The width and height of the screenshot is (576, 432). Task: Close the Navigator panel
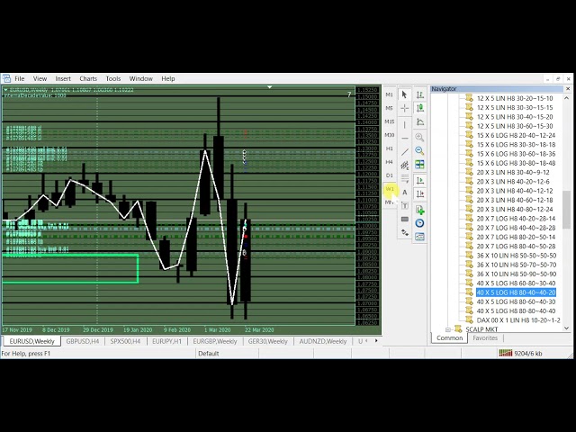click(571, 89)
